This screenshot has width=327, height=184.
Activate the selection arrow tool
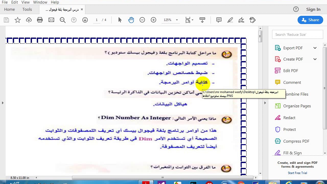pyautogui.click(x=120, y=20)
